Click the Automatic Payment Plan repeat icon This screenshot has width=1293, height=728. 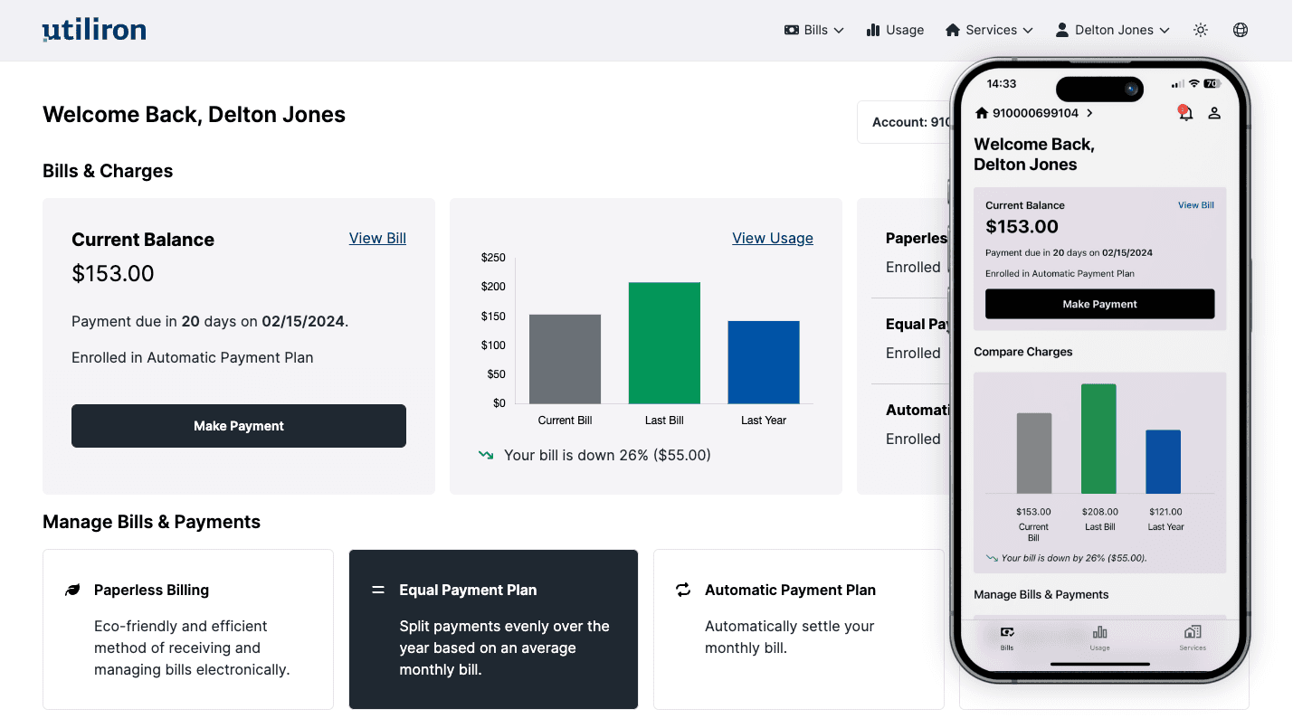[683, 591]
